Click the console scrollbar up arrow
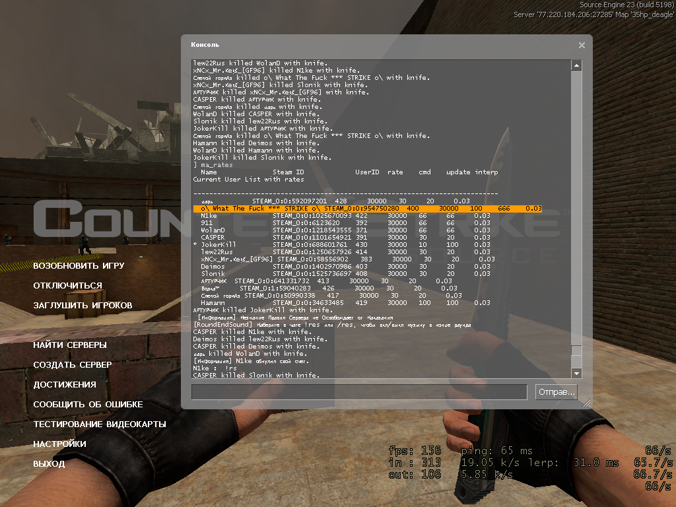Screen dimensions: 676x507 click(576, 65)
